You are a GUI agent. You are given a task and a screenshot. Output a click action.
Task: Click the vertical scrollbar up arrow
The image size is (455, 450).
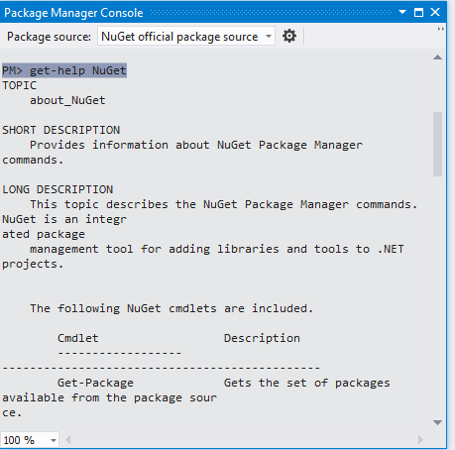coord(437,57)
